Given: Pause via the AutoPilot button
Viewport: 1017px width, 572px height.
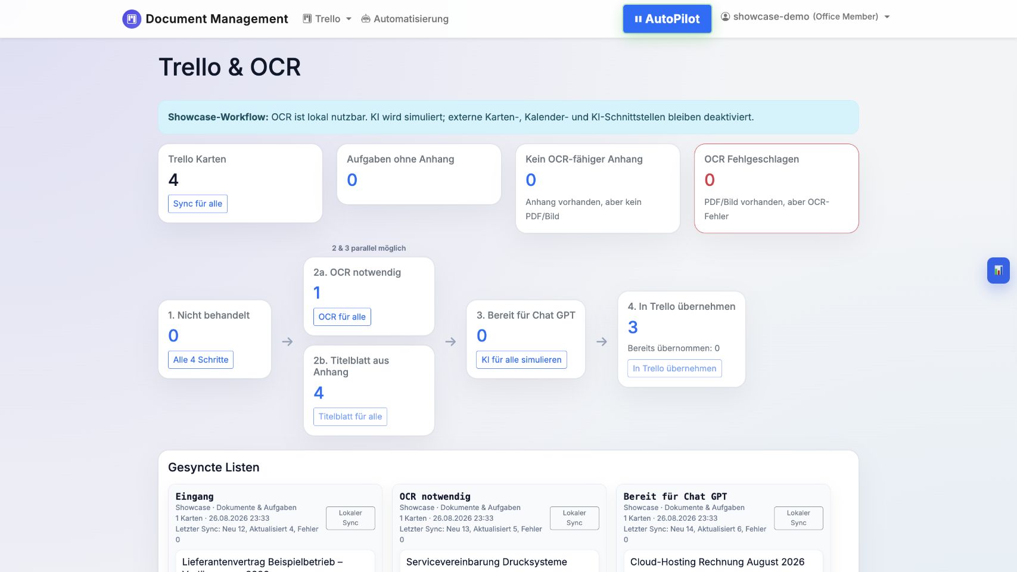Looking at the screenshot, I should 667,19.
